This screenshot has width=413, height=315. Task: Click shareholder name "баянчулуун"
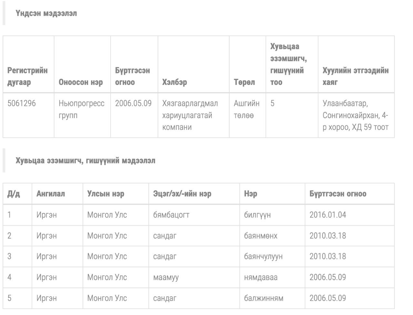[263, 256]
